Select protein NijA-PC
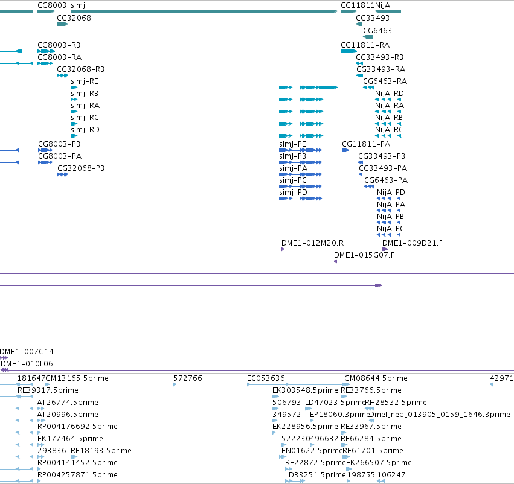 point(391,229)
